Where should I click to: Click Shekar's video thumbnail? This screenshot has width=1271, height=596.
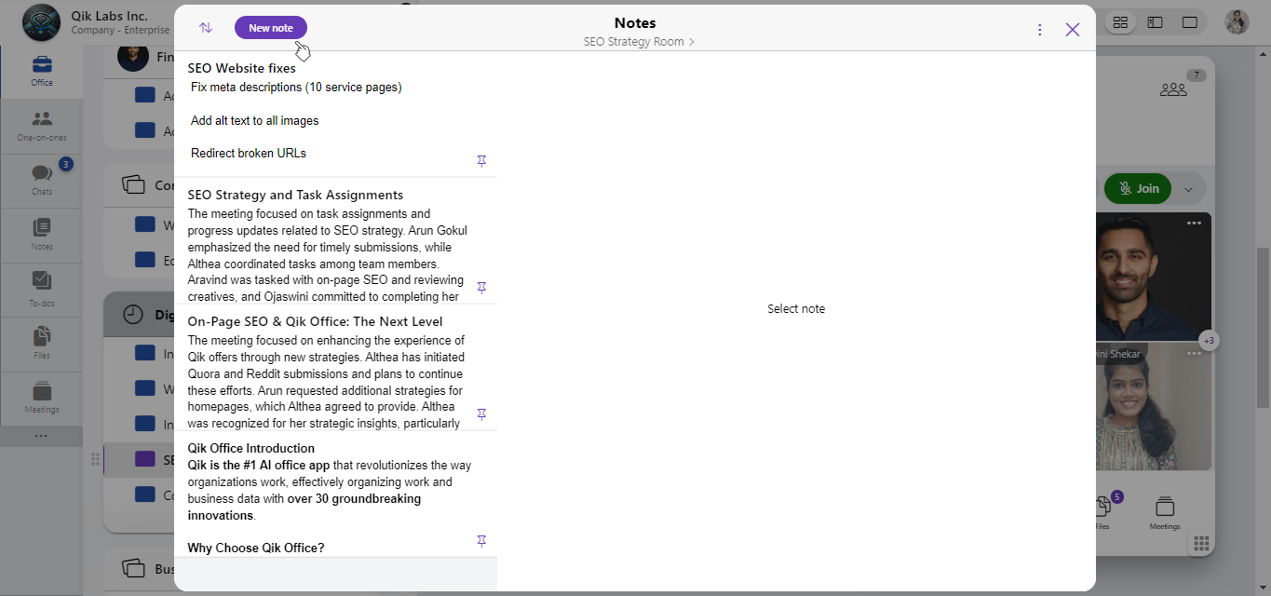[x=1153, y=406]
